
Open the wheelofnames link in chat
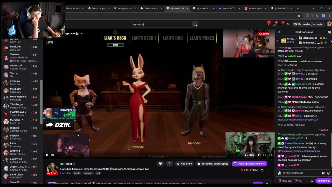click(x=298, y=120)
